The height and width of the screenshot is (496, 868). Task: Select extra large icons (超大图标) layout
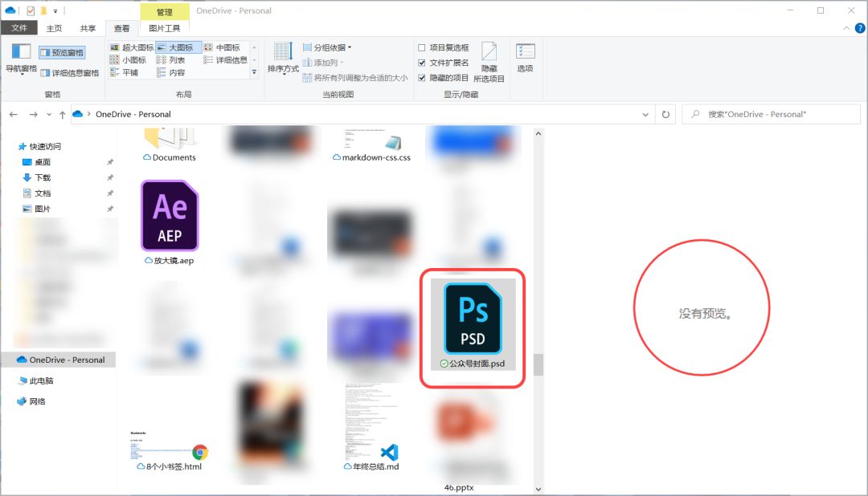point(132,47)
